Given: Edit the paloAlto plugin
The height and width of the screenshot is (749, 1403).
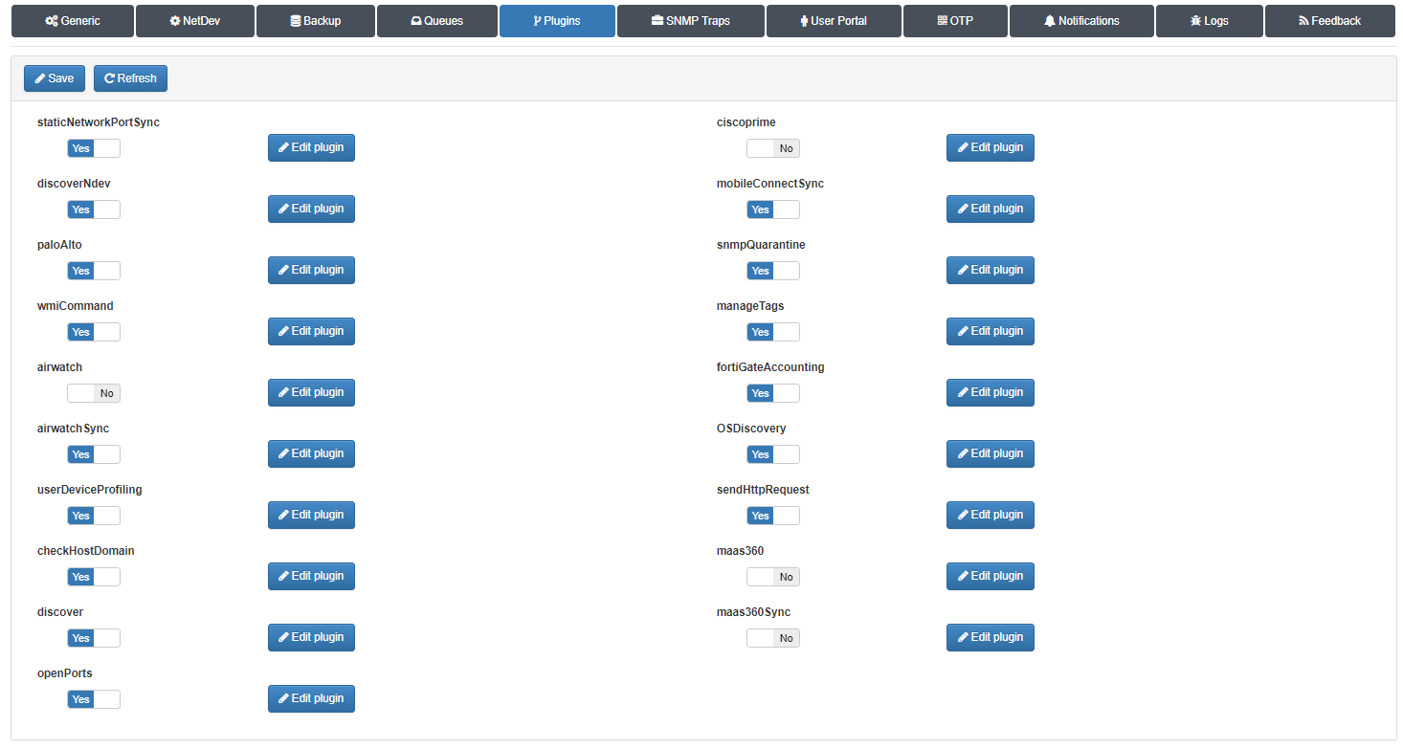Looking at the screenshot, I should tap(311, 270).
